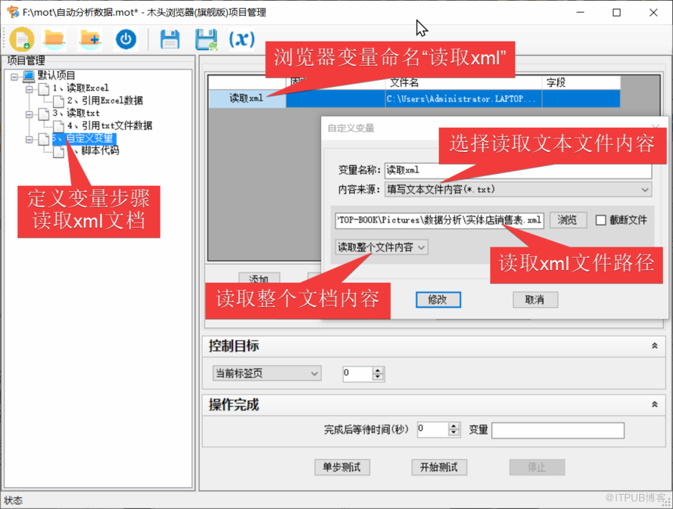Collapse the 默认项目 root node
Viewport: 673px width, 509px height.
(x=14, y=76)
